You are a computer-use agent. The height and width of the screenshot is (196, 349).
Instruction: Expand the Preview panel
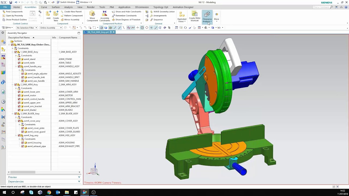coord(44,177)
